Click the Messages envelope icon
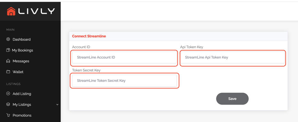This screenshot has height=122, width=298. point(8,61)
